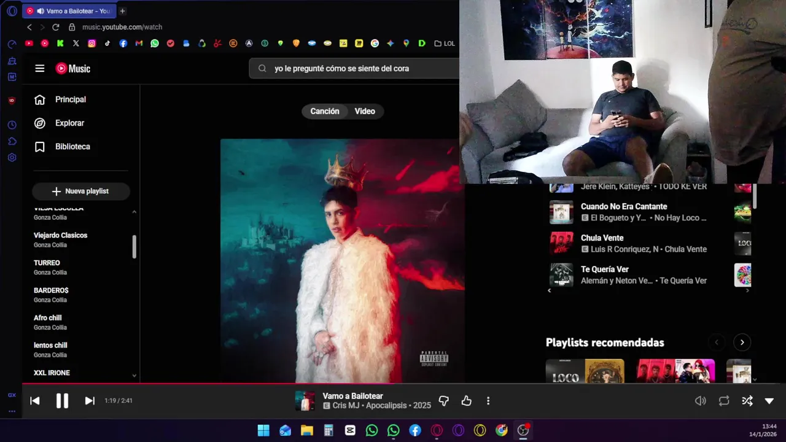Screen dimensions: 786x442
Task: Open the Cris MJ artist link in player
Action: click(x=348, y=406)
